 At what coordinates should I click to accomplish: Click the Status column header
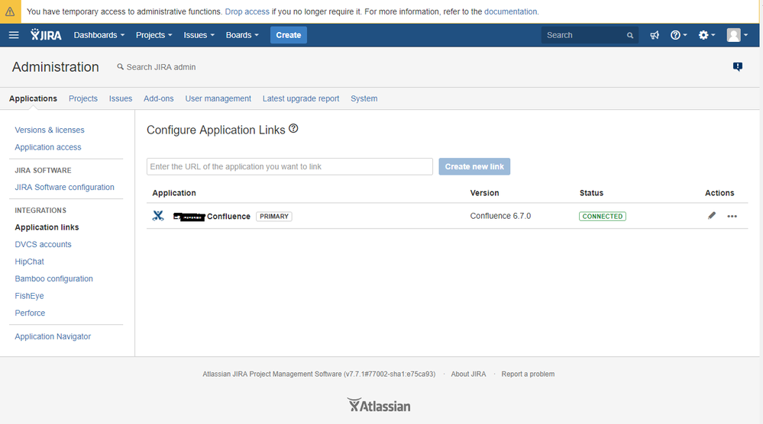pos(591,193)
